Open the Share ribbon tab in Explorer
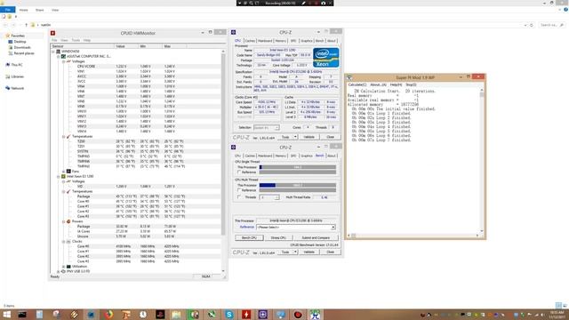This screenshot has width=569, height=320. 39,10
